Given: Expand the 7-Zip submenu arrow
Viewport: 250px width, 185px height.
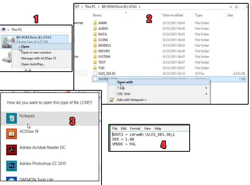Looking at the screenshot, I should pos(206,88).
